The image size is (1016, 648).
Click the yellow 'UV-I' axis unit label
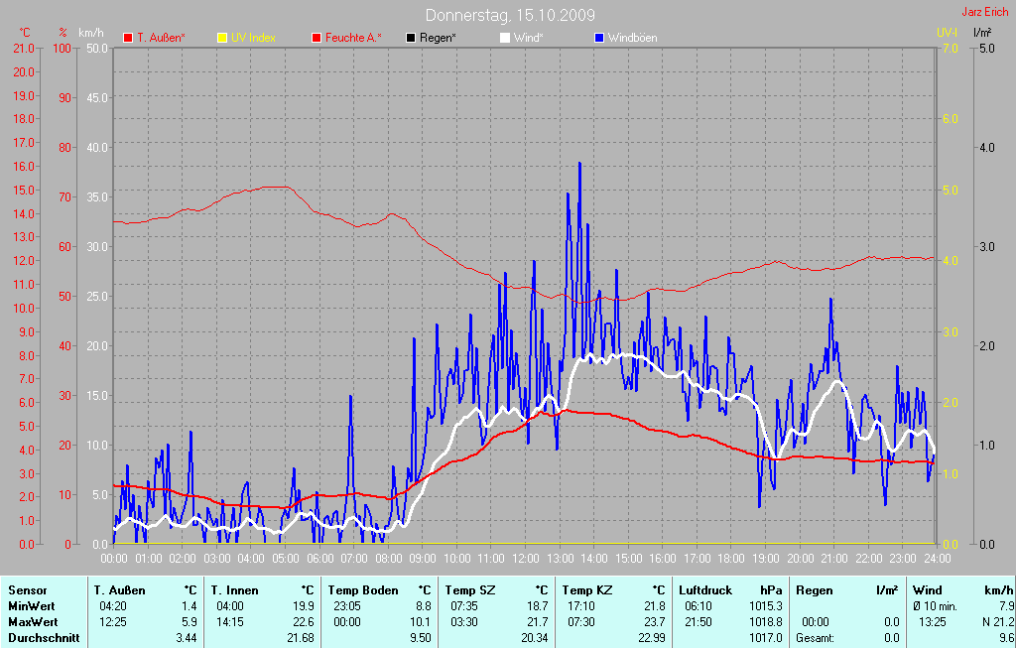[x=947, y=33]
